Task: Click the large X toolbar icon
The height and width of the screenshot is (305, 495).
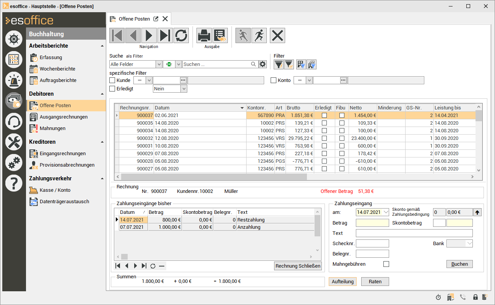Action: pos(278,35)
